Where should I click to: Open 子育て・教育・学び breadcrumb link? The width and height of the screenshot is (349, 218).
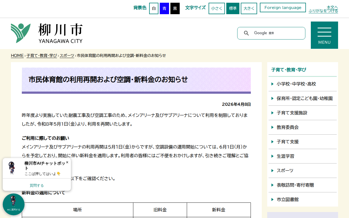tap(42, 56)
